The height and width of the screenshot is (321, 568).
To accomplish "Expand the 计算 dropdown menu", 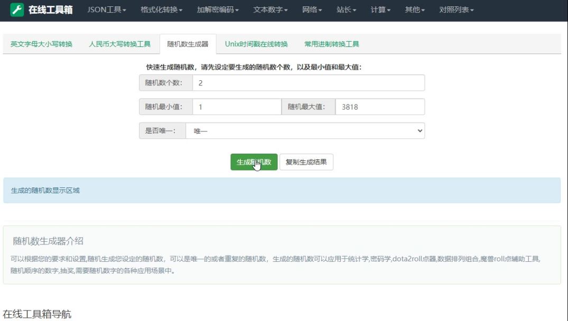I will (x=380, y=10).
